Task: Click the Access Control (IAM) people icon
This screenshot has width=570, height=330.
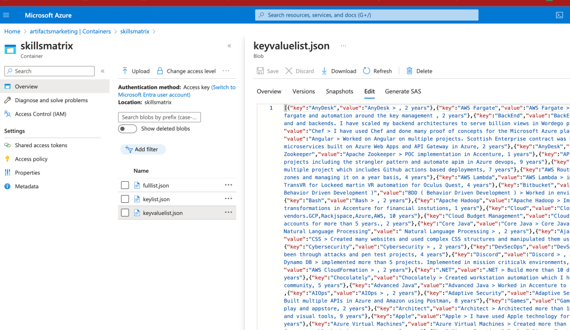Action: [7, 114]
